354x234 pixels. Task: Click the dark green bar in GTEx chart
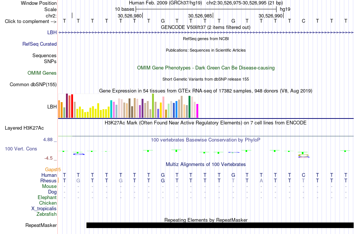pyautogui.click(x=189, y=107)
